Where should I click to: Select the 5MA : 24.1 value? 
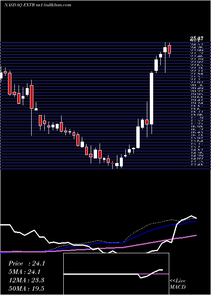(x=24, y=272)
